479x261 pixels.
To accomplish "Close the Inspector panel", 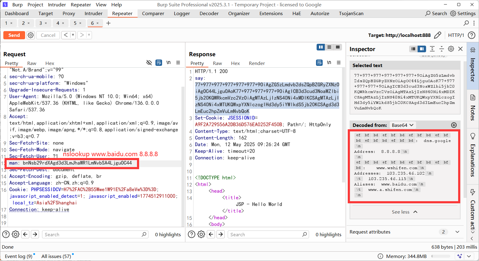I will [x=460, y=49].
